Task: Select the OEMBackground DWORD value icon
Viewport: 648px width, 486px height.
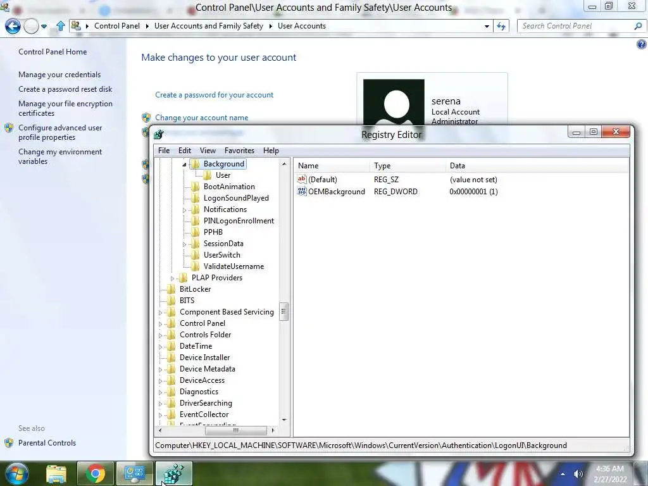Action: 302,191
